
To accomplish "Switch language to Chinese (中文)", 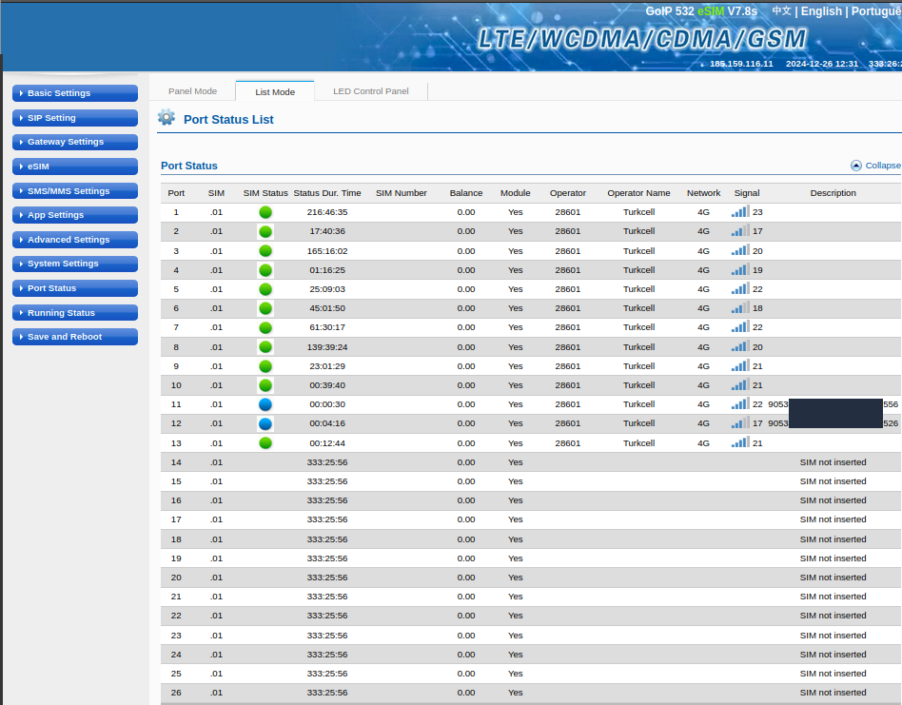I will pyautogui.click(x=781, y=10).
